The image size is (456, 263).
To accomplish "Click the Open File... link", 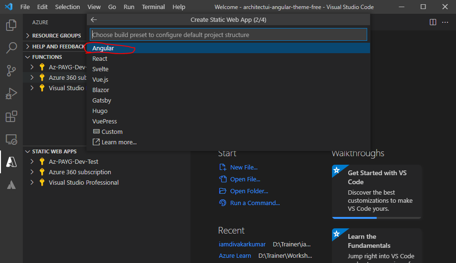I will [245, 179].
